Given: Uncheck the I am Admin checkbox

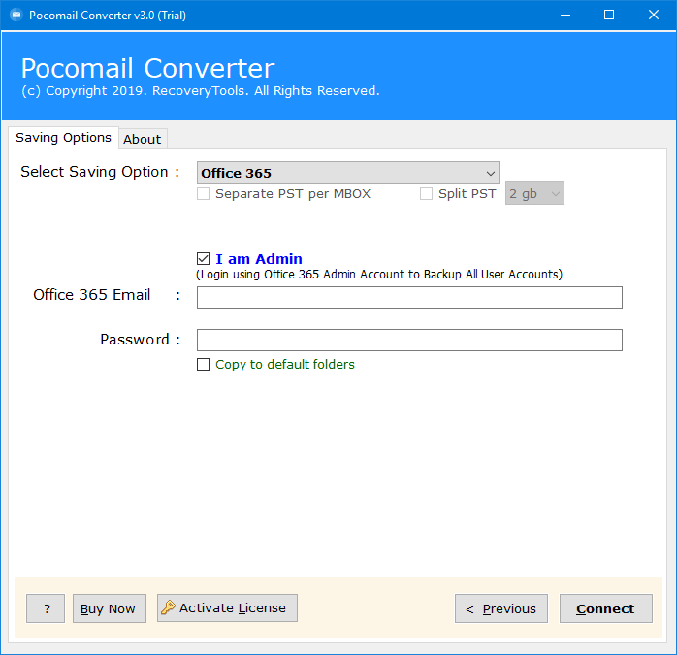Looking at the screenshot, I should pyautogui.click(x=203, y=259).
